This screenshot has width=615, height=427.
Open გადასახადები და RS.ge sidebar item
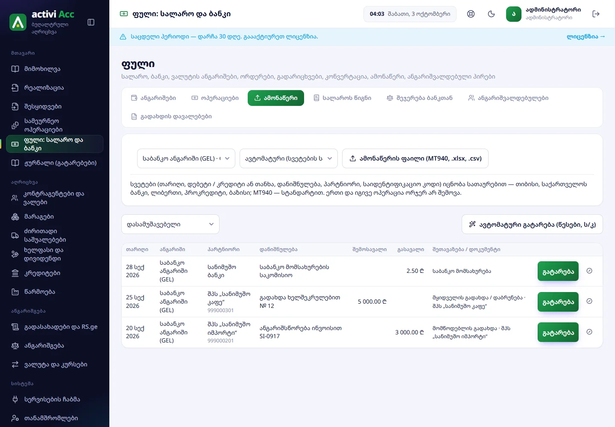tap(55, 327)
